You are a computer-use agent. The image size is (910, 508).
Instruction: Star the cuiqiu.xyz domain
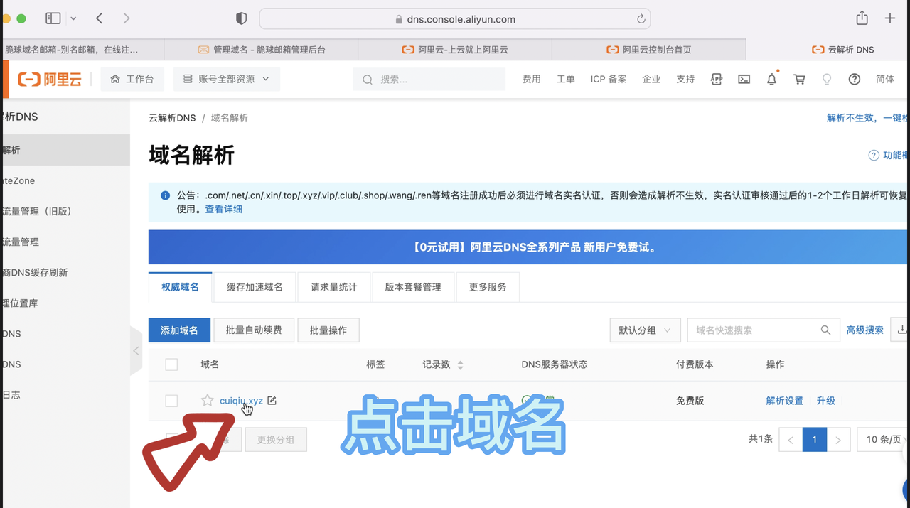coord(207,401)
